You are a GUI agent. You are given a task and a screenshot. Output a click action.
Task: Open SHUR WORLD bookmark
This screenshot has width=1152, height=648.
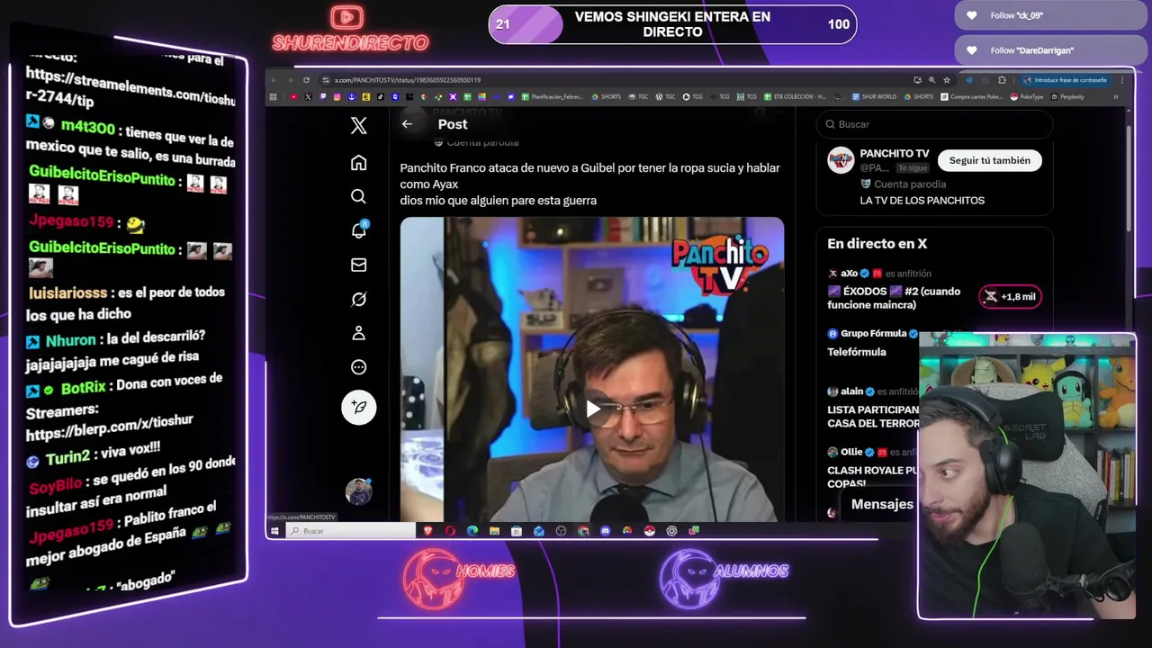tap(873, 96)
